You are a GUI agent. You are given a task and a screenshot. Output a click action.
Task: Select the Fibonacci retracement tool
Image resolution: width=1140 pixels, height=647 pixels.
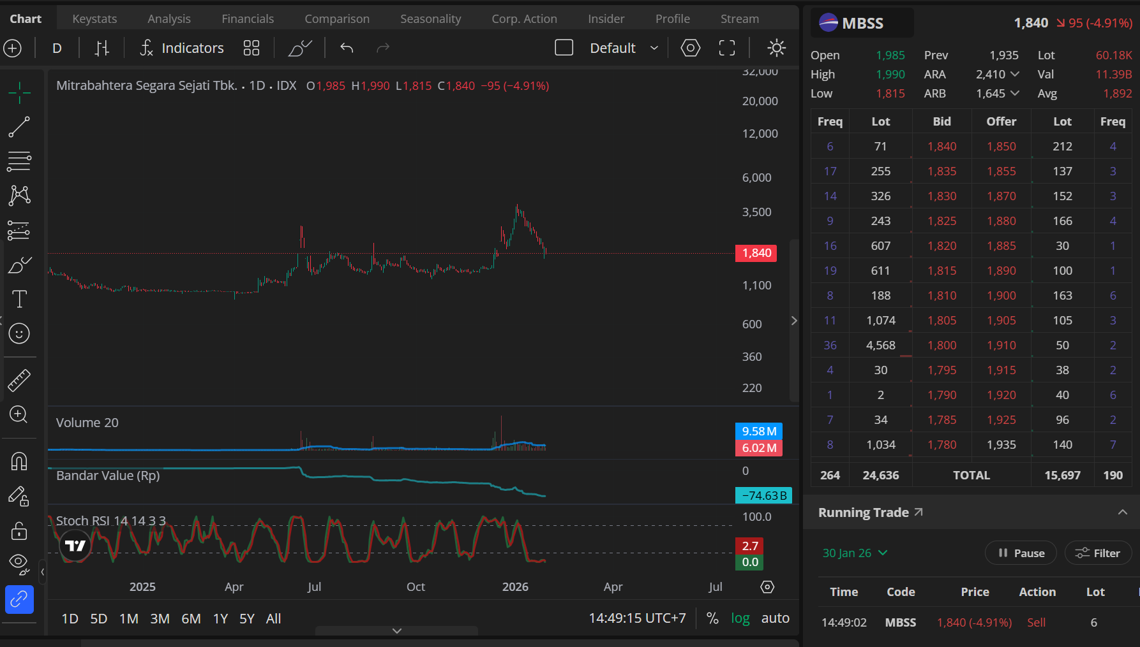(x=19, y=161)
